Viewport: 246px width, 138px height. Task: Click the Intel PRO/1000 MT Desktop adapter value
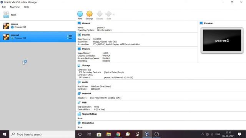(105, 98)
